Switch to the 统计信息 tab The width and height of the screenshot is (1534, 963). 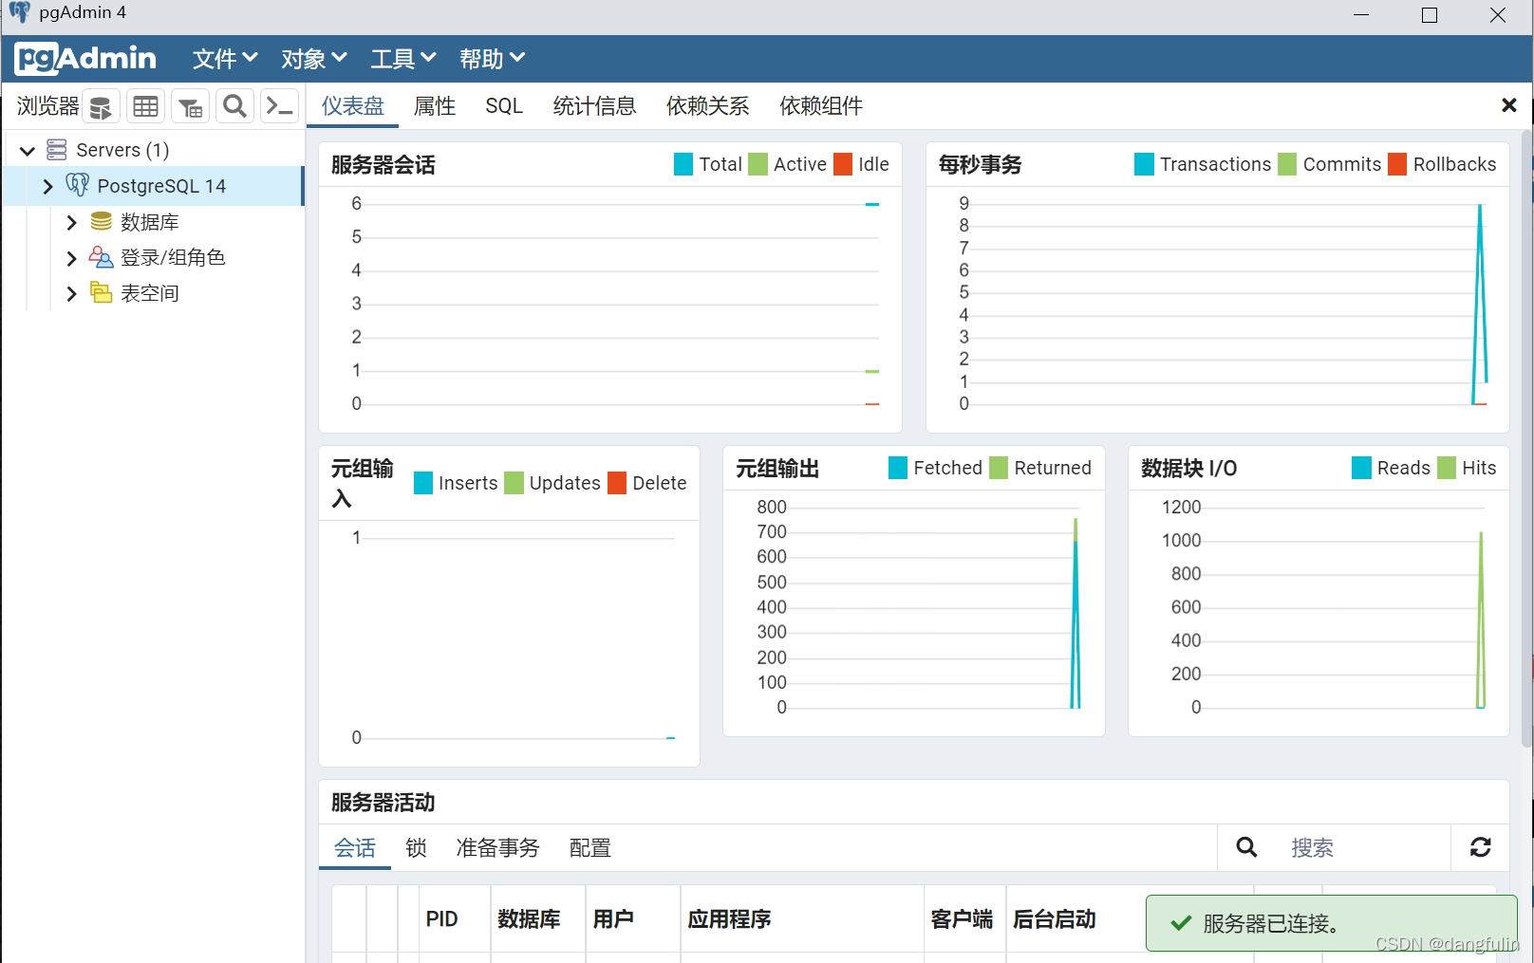(x=594, y=106)
